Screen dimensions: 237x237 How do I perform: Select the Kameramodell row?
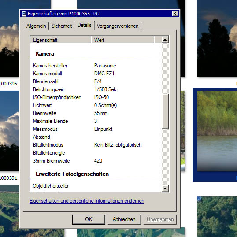pos(96,74)
